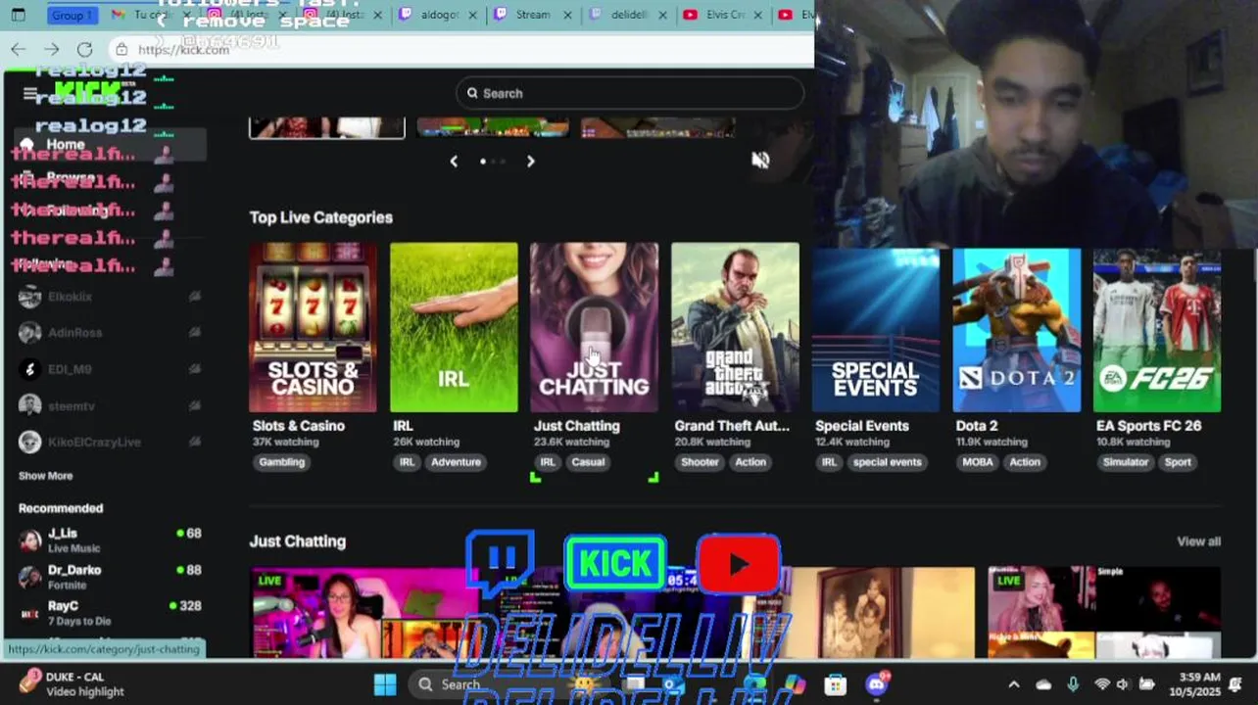Switch to the delidell Twitch tab
This screenshot has width=1258, height=705.
630,15
